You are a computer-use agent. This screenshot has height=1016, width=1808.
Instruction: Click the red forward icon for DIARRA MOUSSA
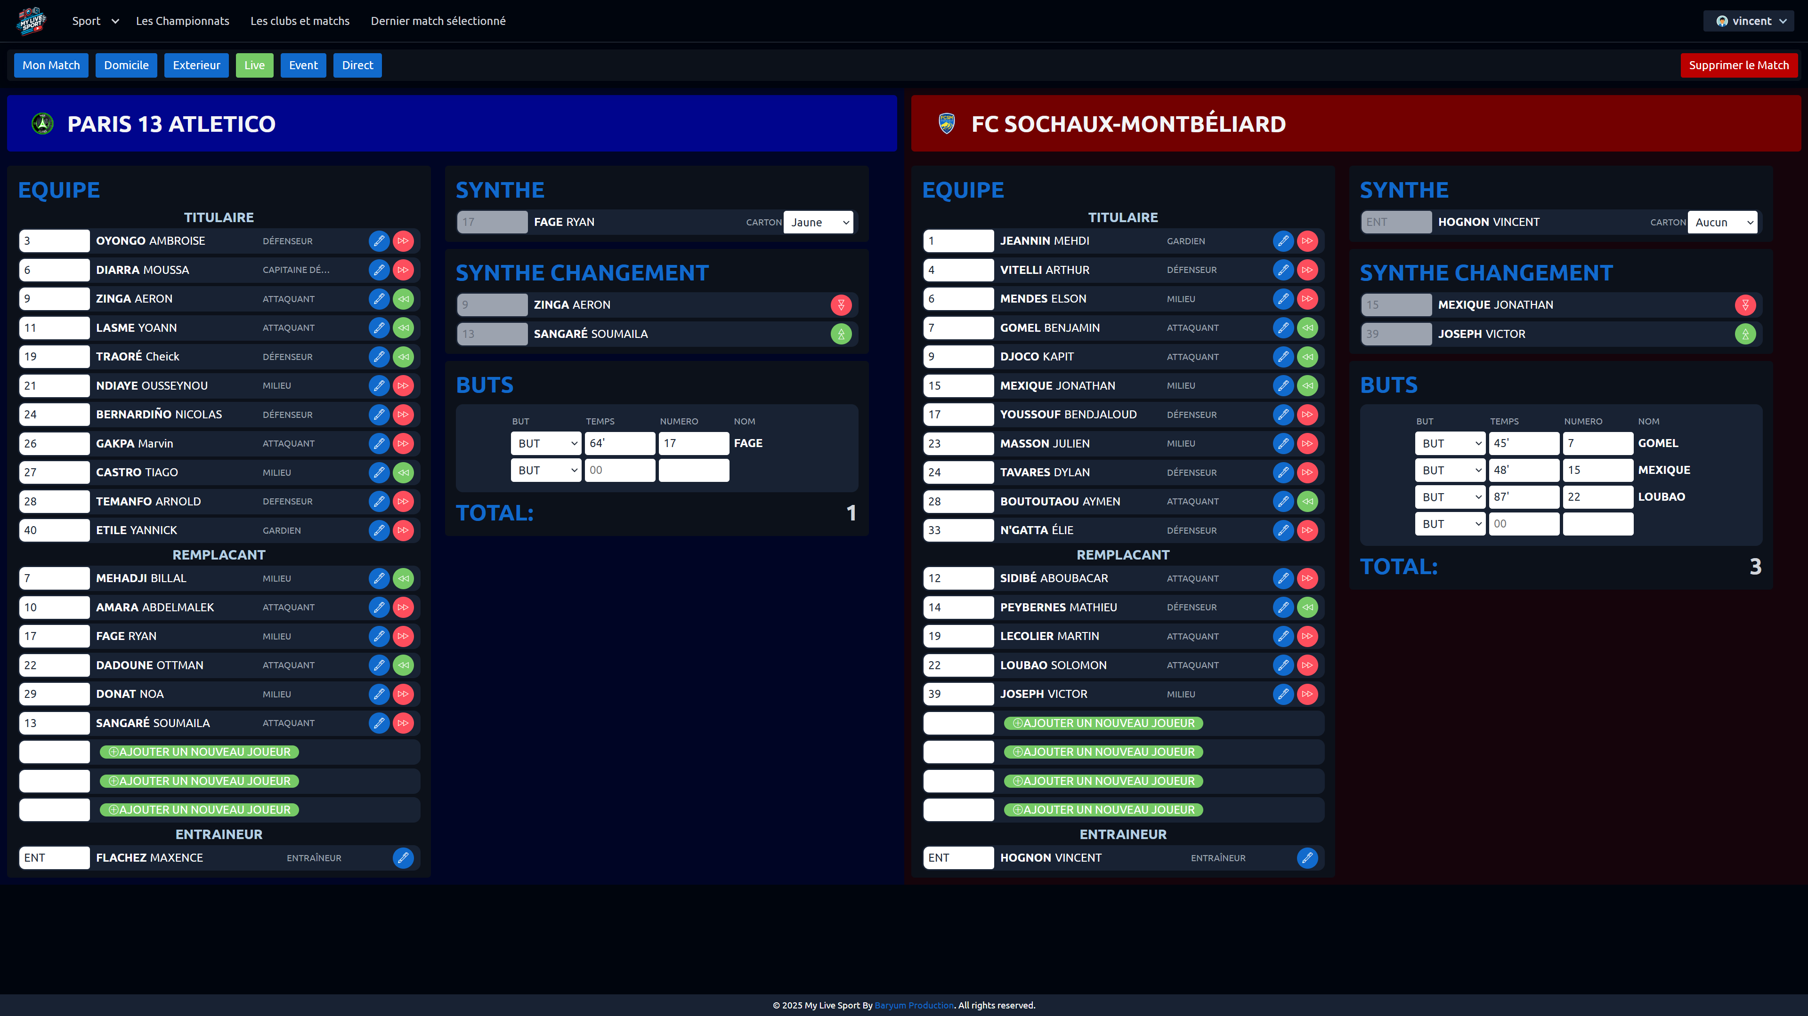(x=403, y=270)
